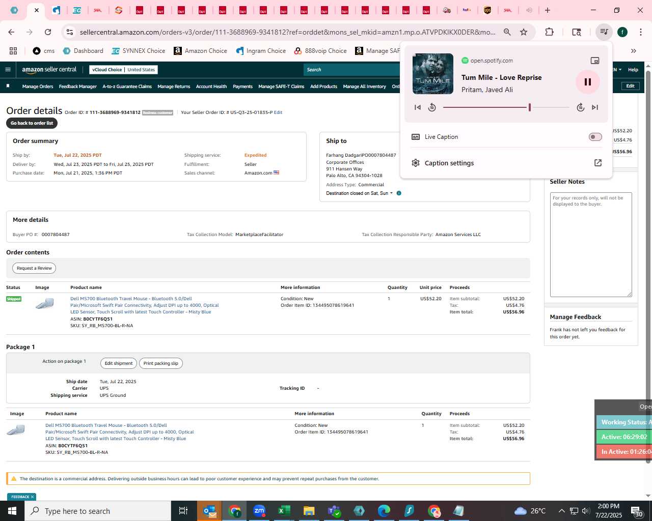Open Chrome extensions puzzle icon

[549, 32]
